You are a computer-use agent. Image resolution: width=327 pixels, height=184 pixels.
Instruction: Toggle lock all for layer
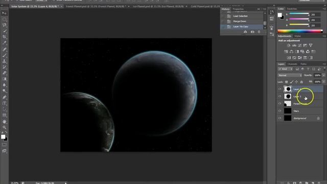tap(301, 82)
